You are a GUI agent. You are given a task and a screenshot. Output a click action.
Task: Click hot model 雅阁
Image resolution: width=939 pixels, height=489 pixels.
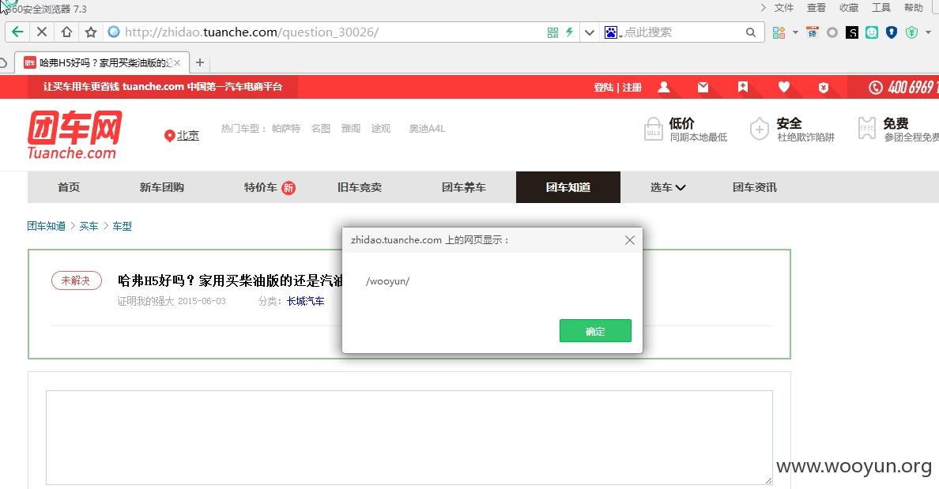tap(351, 129)
